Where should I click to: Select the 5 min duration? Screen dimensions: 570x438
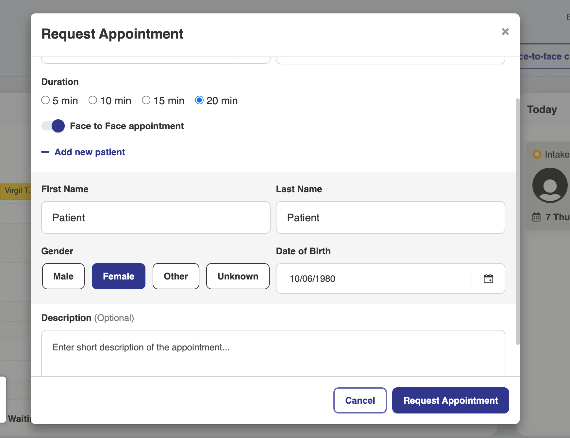pos(45,100)
